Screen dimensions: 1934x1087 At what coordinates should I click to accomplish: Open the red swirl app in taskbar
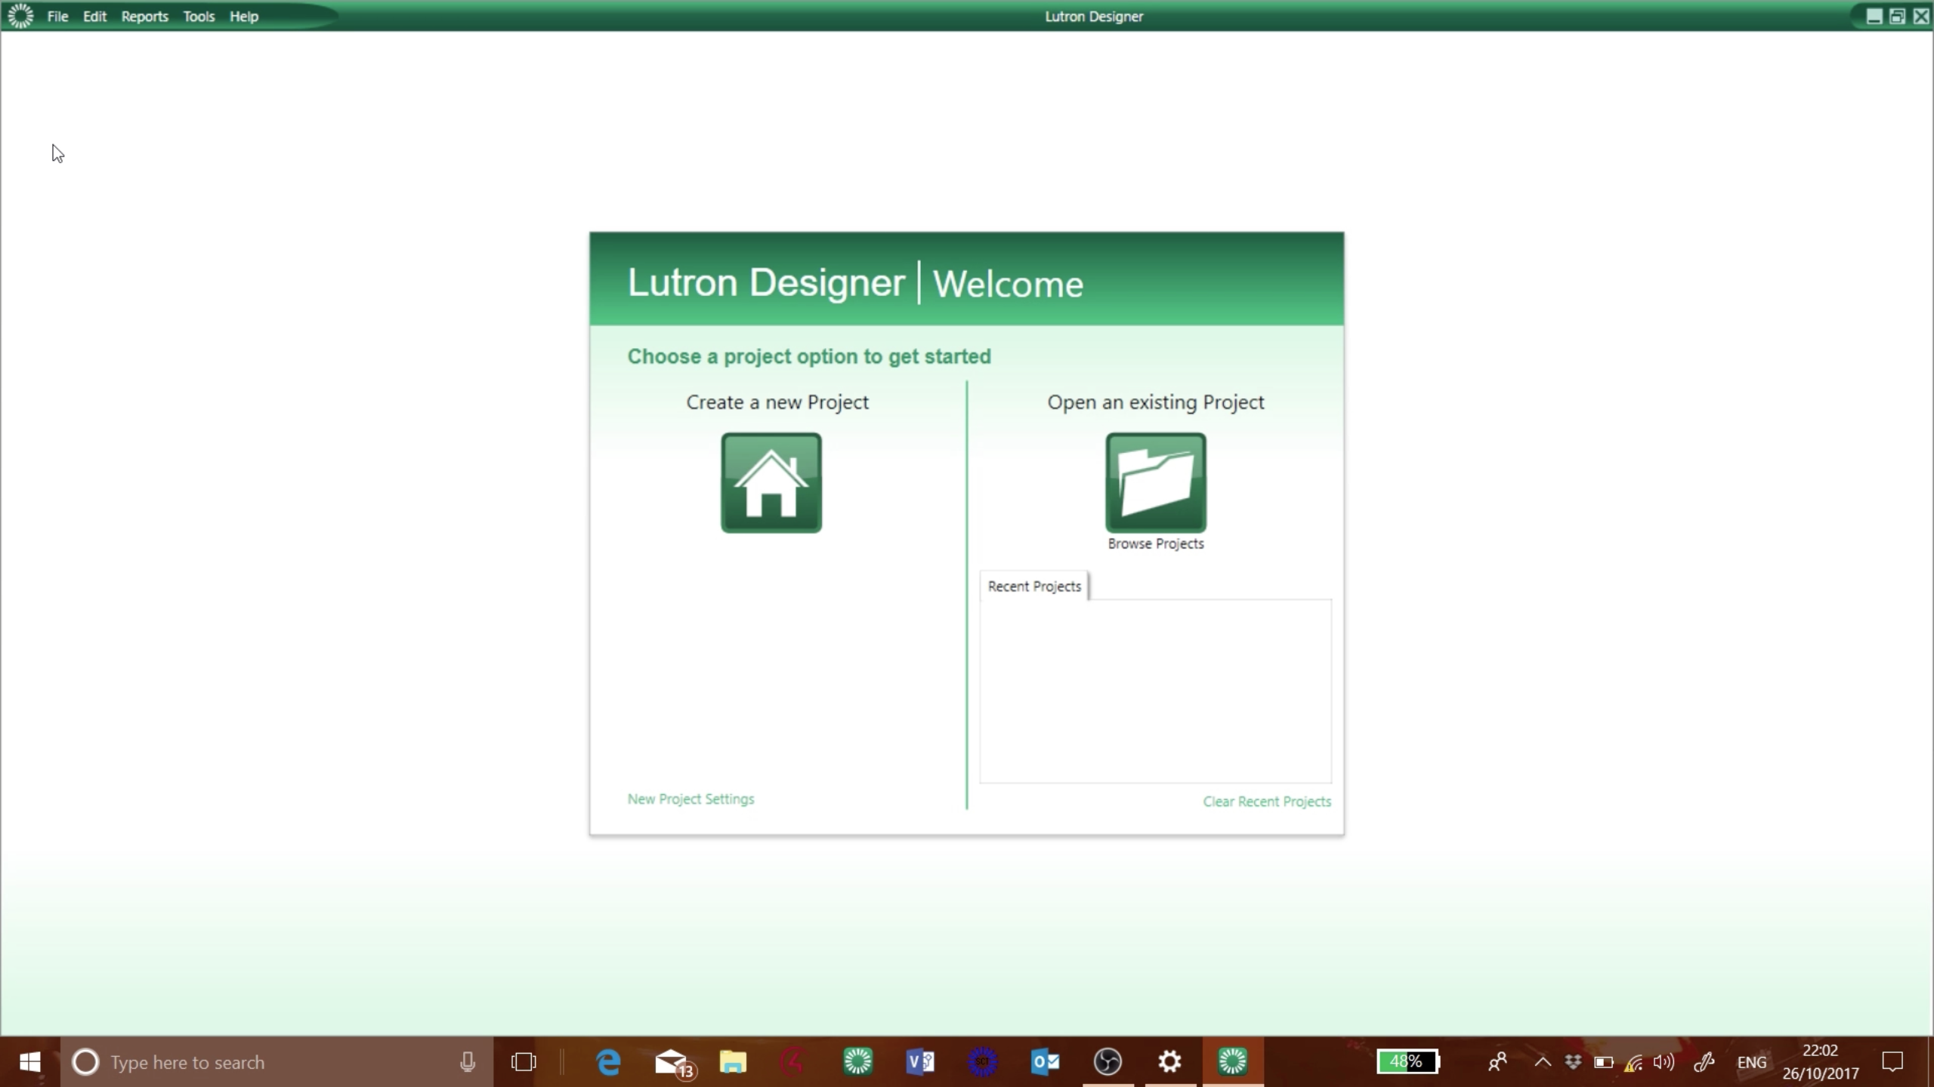[x=792, y=1062]
